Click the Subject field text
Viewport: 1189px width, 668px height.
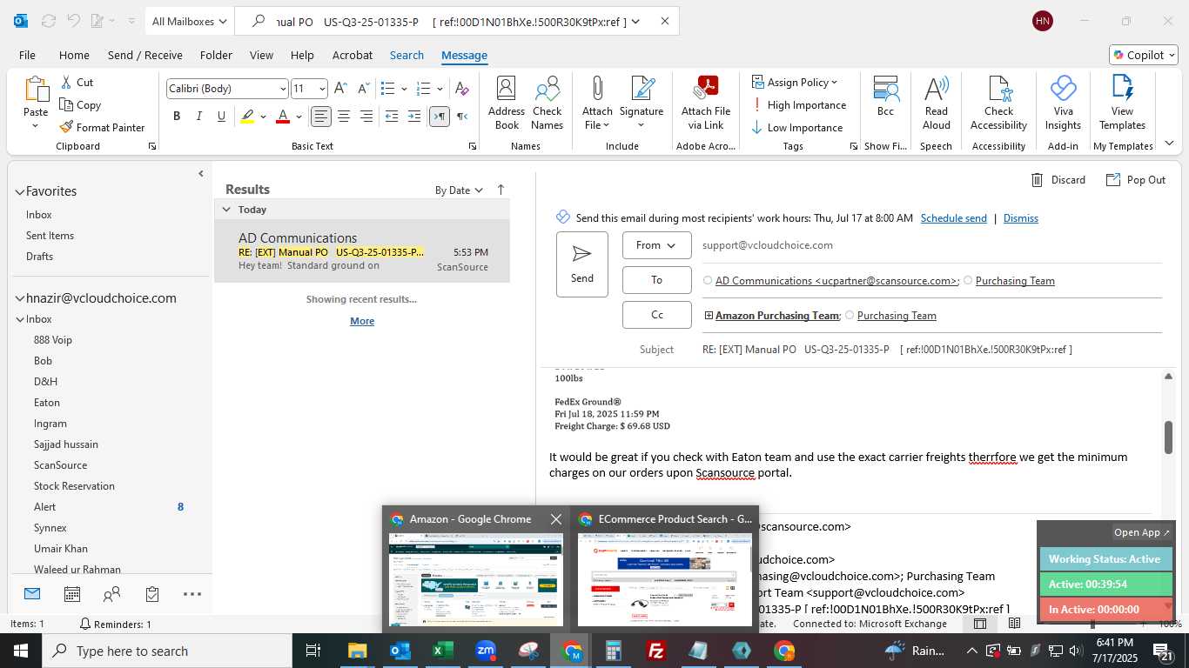[887, 350]
